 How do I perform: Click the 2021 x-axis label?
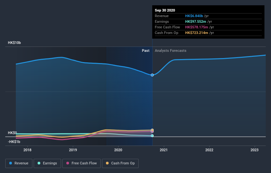click(164, 150)
